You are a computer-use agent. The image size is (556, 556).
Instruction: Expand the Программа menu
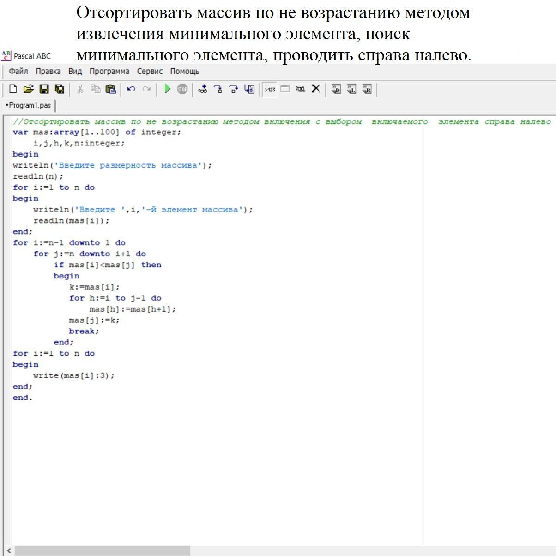109,72
